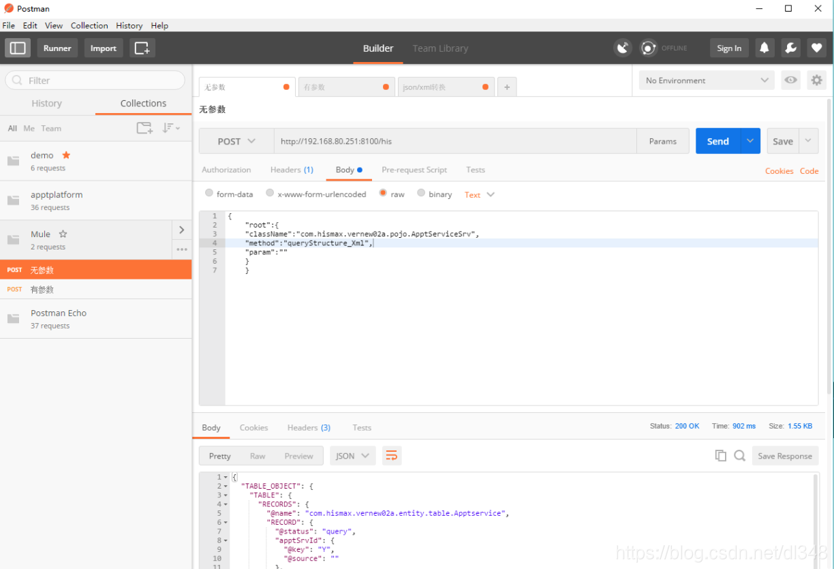Click the Postman Echo folder icon

click(13, 319)
